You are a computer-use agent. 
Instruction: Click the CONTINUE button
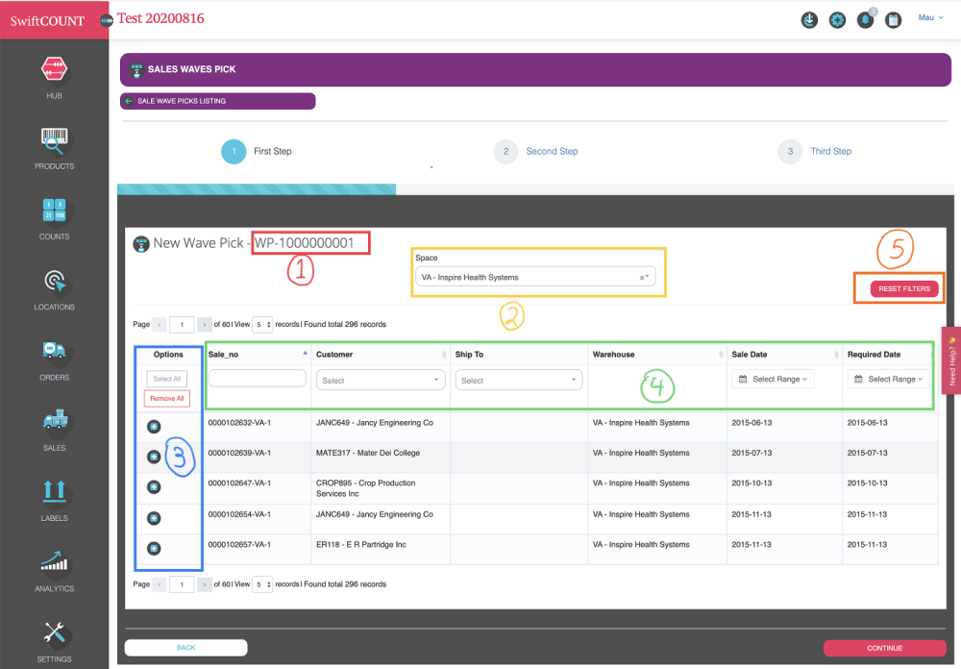pyautogui.click(x=884, y=648)
